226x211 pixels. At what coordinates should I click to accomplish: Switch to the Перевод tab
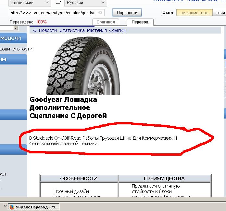(140, 22)
